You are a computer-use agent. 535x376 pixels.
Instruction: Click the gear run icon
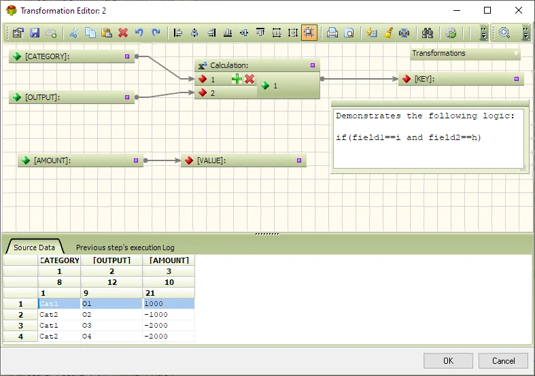pos(451,33)
